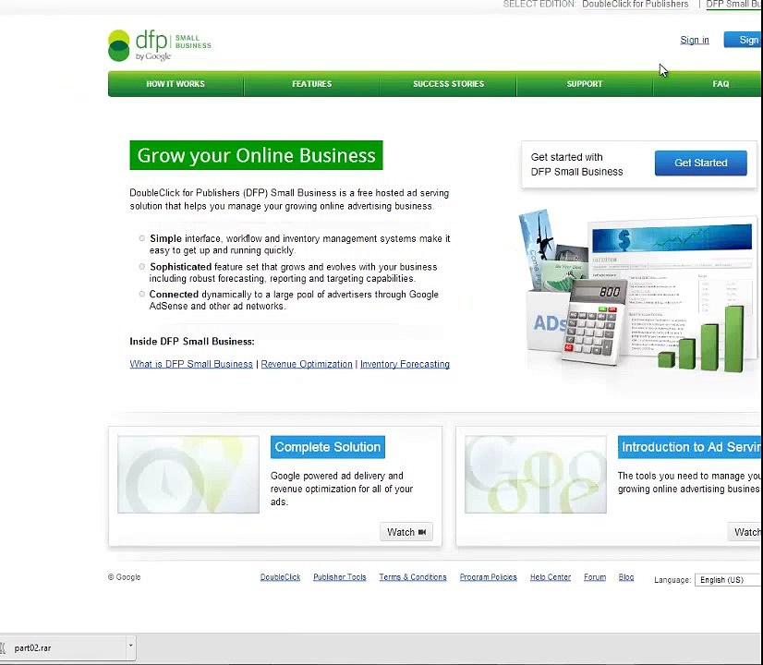Screen dimensions: 763x665
Task: Open the Support tab
Action: coord(585,84)
